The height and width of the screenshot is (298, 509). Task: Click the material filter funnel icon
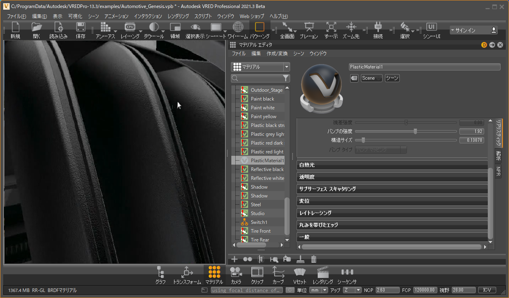[286, 78]
